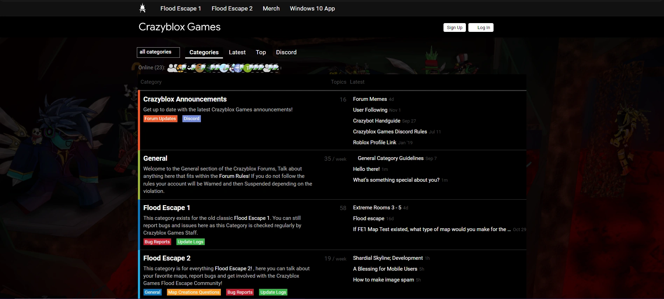Click the Log In button
Image resolution: width=664 pixels, height=299 pixels.
point(481,28)
